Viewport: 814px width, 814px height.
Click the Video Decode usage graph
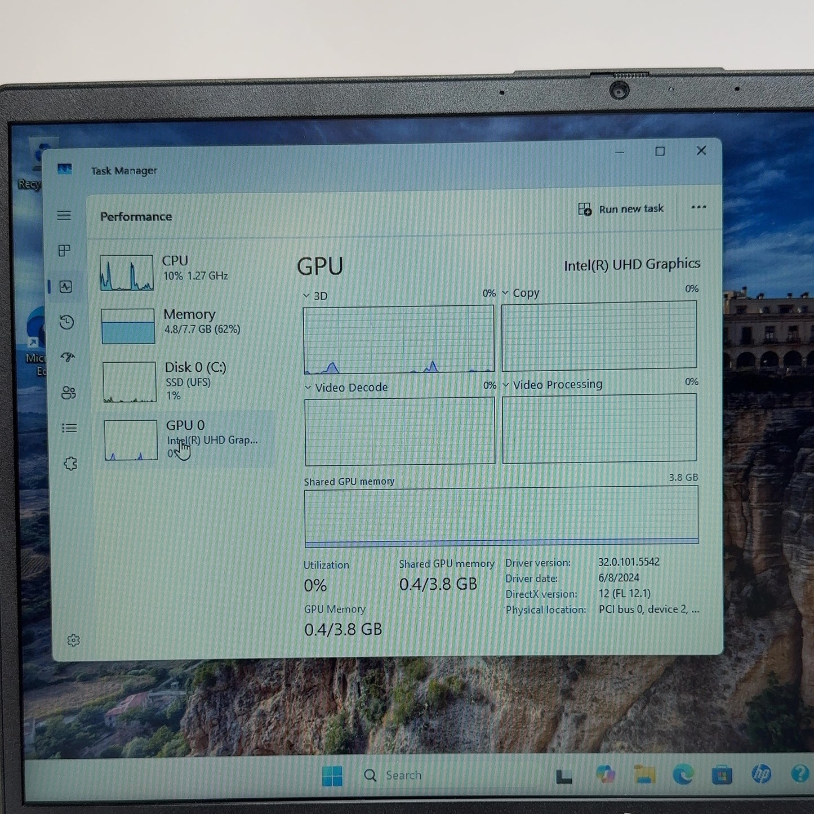400,432
